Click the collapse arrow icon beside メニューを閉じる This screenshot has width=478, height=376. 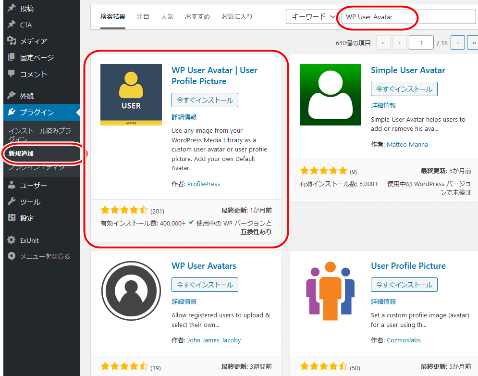(12, 256)
